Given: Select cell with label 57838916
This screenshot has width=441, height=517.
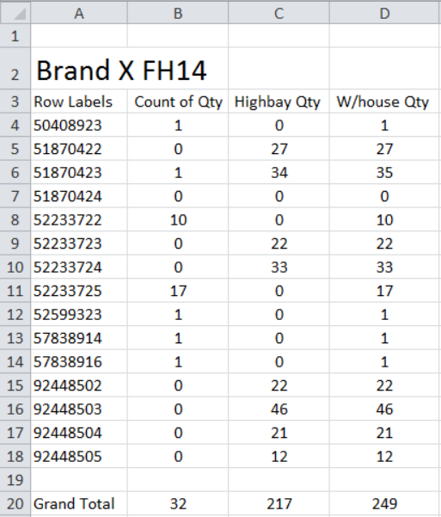Looking at the screenshot, I should (79, 361).
